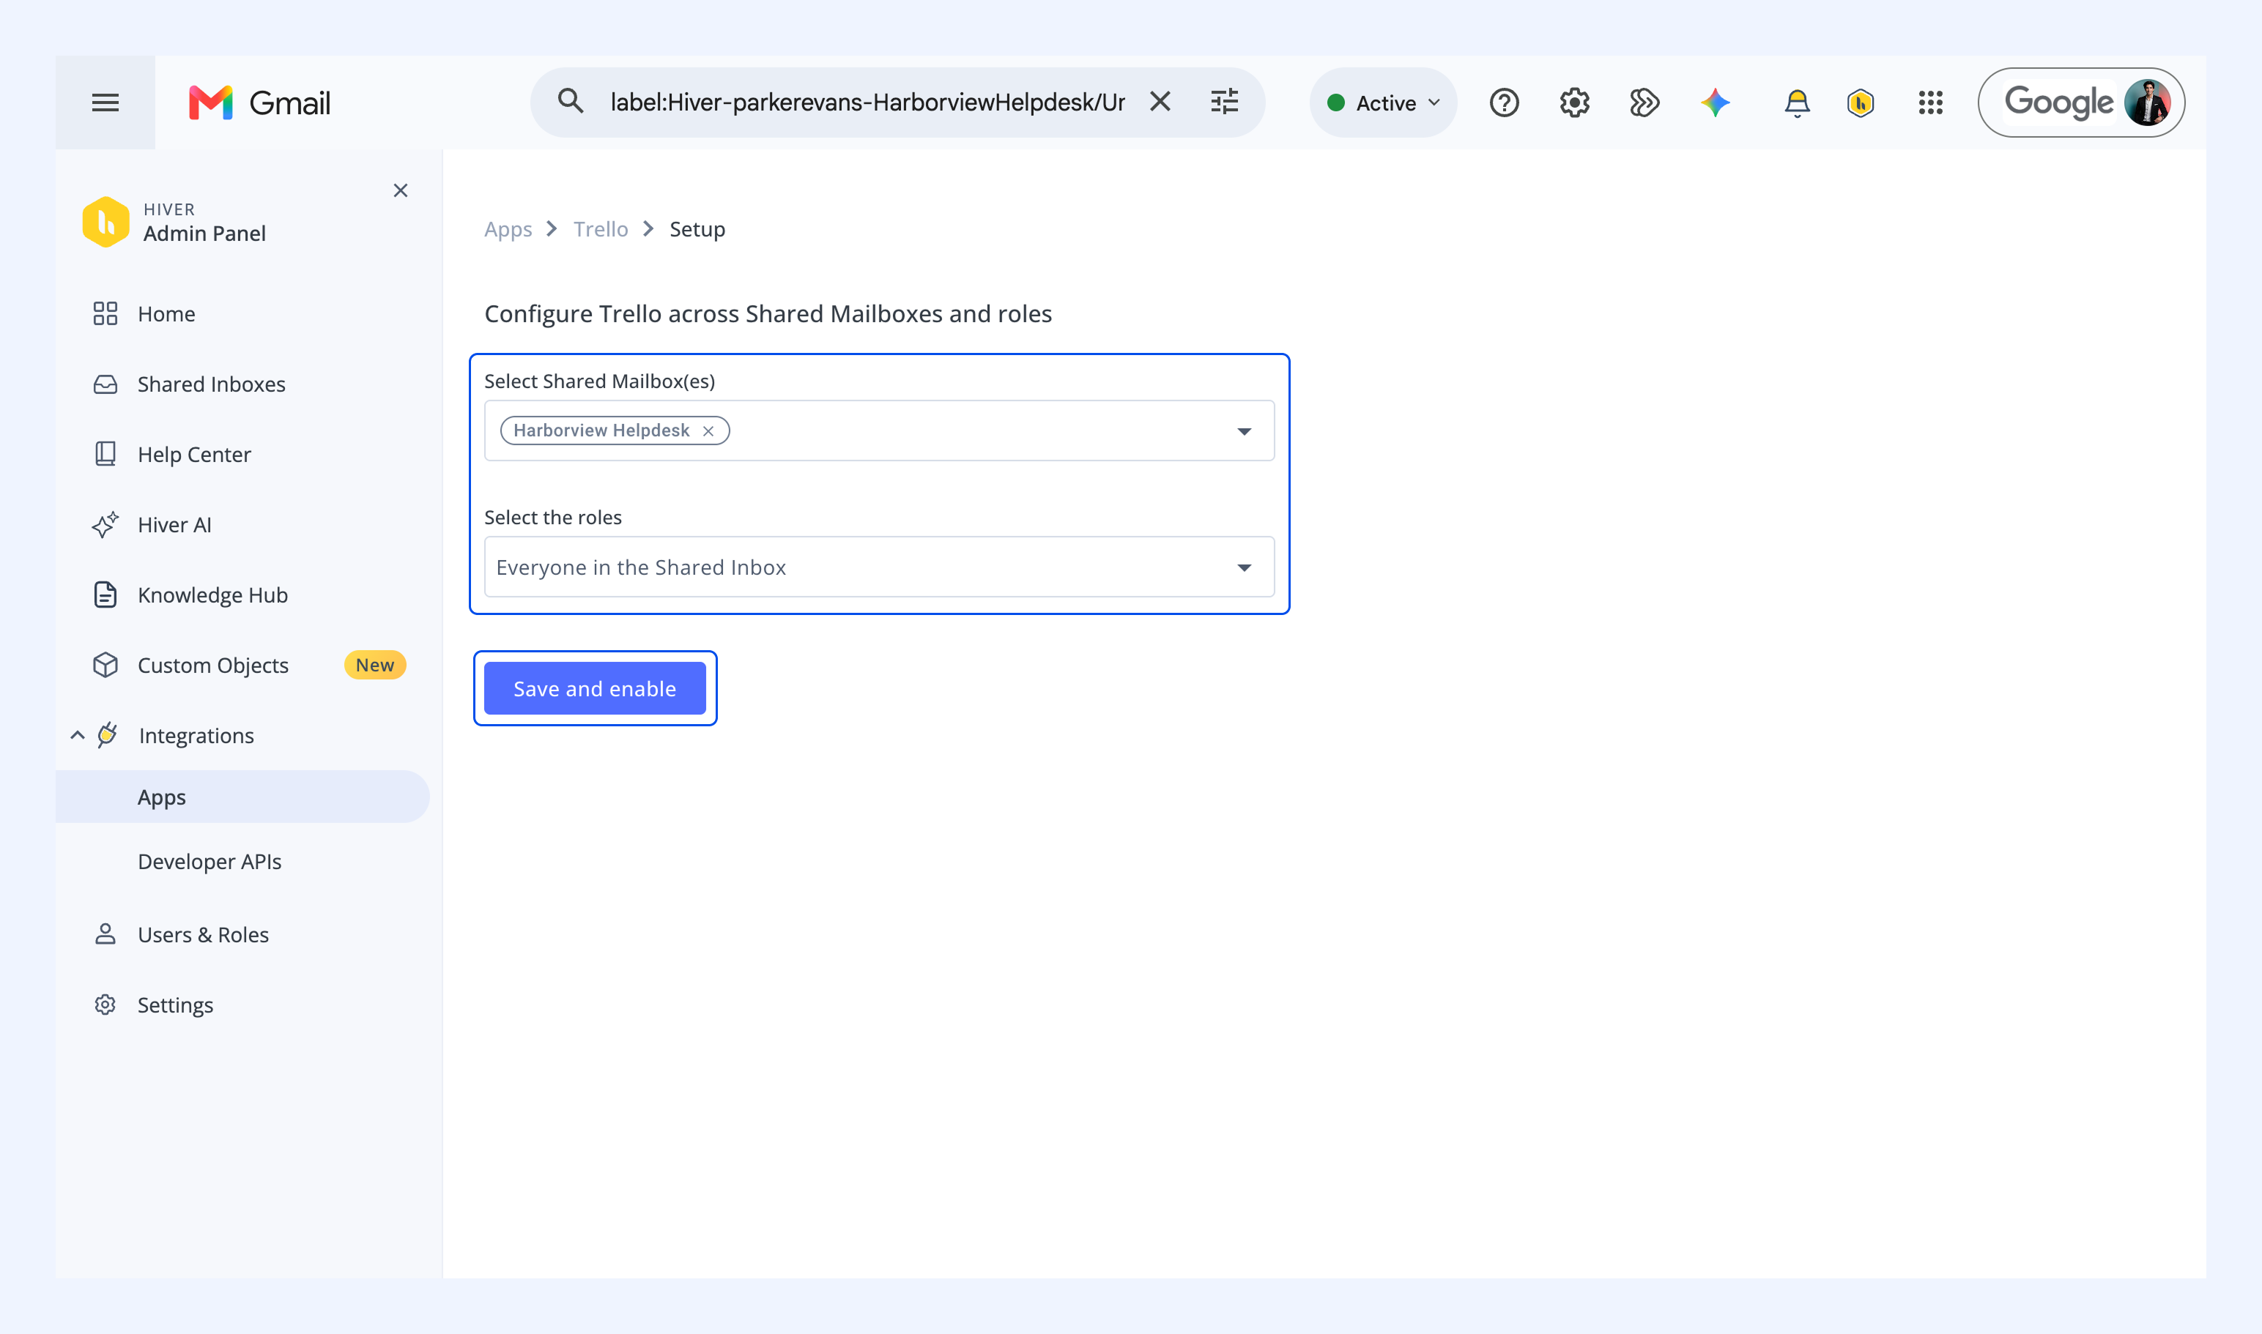Click the double-chevron icon beside the settings gear
Image resolution: width=2262 pixels, height=1334 pixels.
[1644, 103]
